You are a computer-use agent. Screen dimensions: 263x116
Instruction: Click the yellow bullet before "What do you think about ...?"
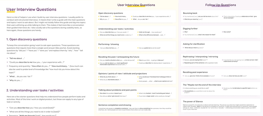99,77
